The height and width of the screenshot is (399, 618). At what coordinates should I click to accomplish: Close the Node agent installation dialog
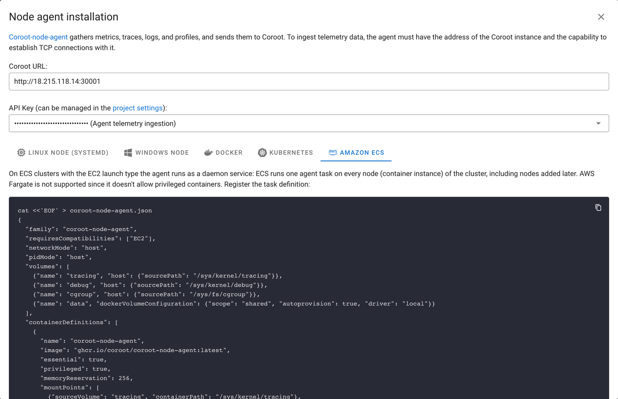[x=601, y=17]
